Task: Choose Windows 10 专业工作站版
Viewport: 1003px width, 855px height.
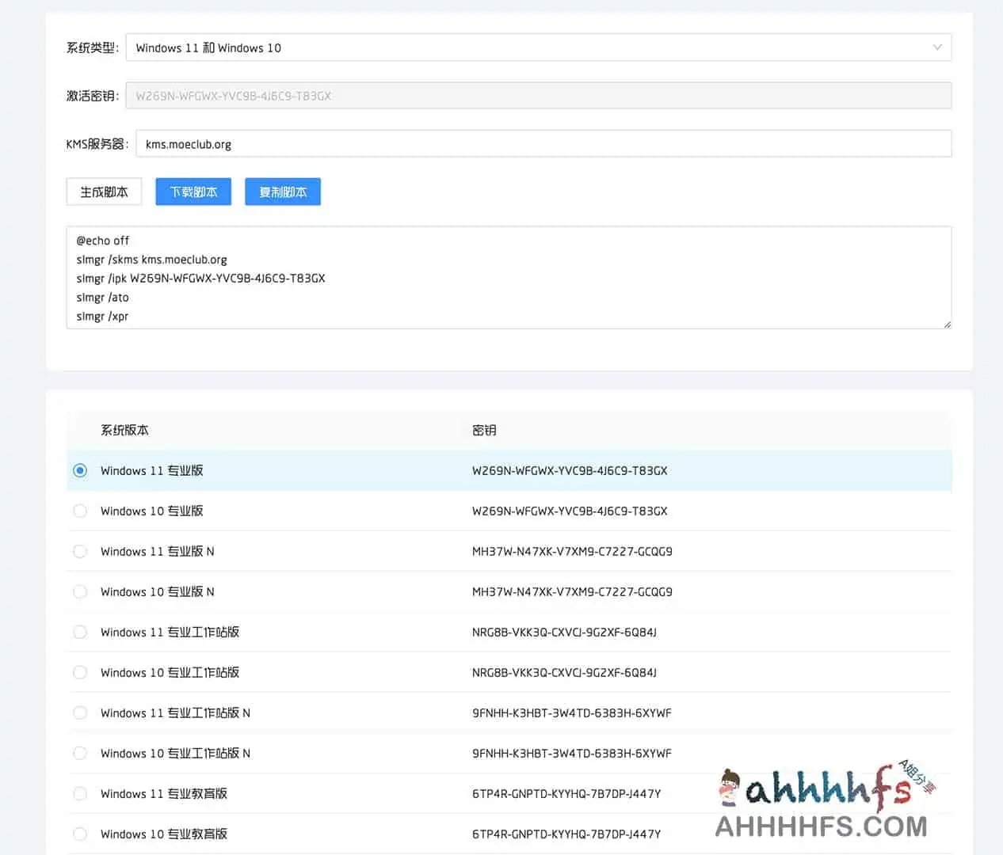Action: click(79, 672)
